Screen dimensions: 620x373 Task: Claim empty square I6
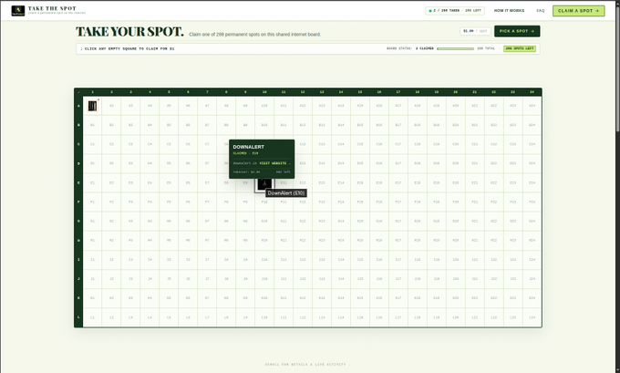(188, 260)
